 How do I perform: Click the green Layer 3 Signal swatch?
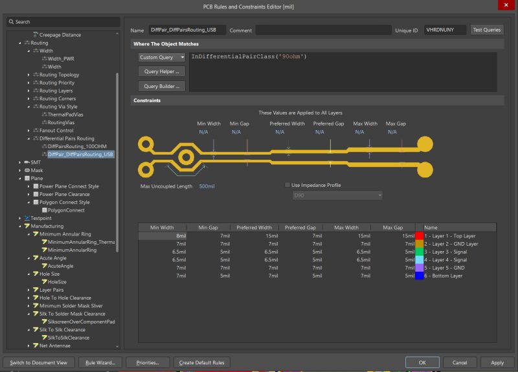[419, 252]
